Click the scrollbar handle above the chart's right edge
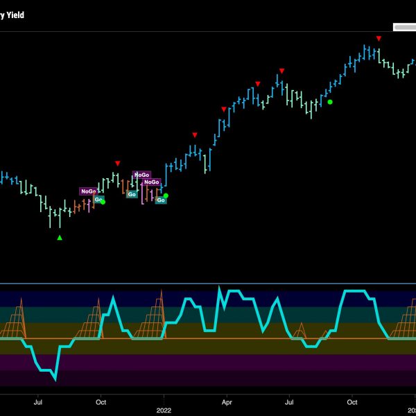The image size is (416, 416). (x=406, y=27)
